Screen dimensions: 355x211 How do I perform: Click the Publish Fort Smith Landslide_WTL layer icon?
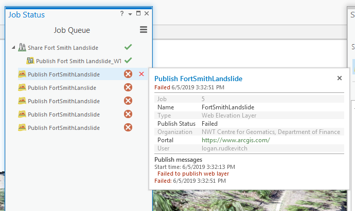(x=30, y=61)
